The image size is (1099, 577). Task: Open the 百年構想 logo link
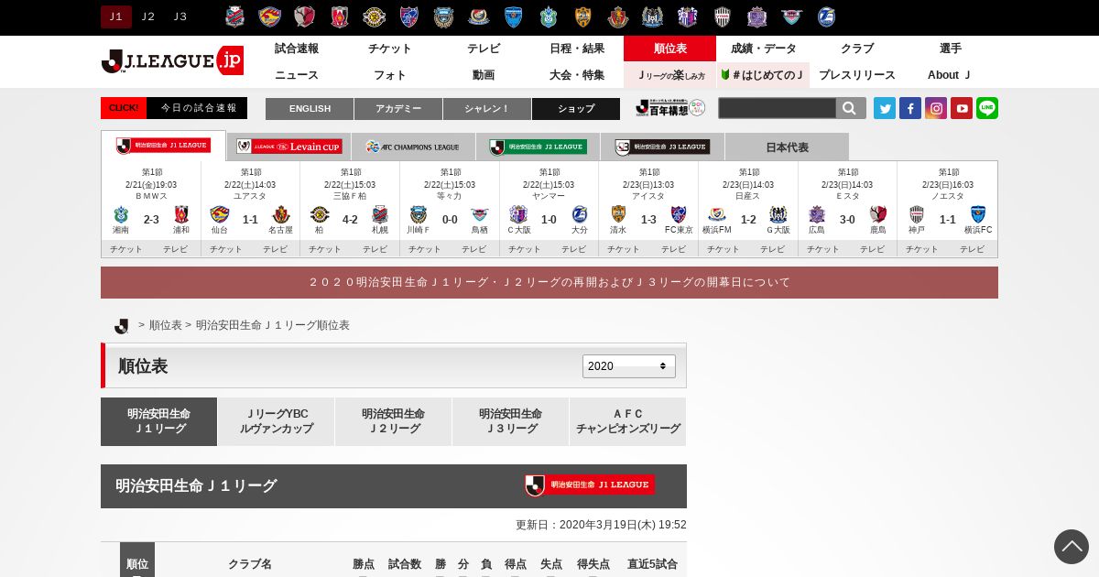pyautogui.click(x=670, y=108)
